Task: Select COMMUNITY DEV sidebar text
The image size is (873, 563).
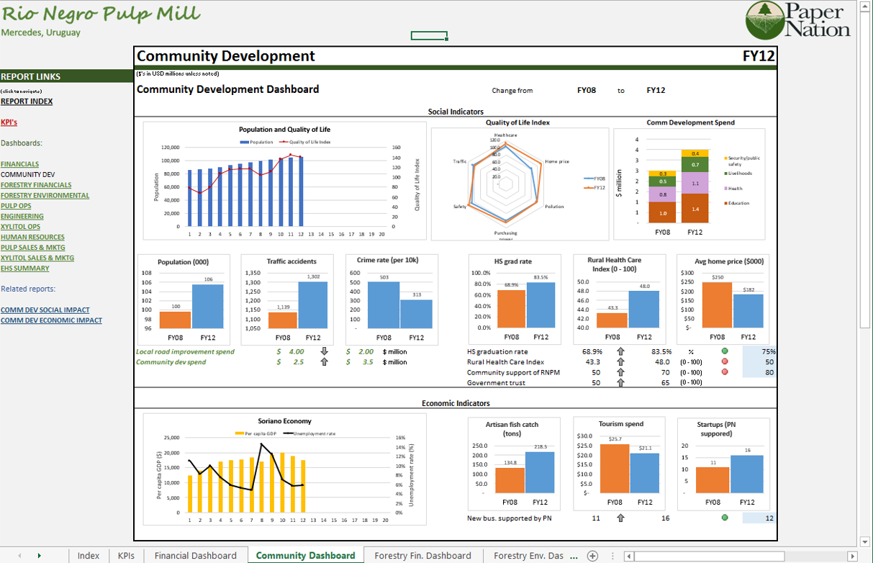Action: click(x=27, y=174)
